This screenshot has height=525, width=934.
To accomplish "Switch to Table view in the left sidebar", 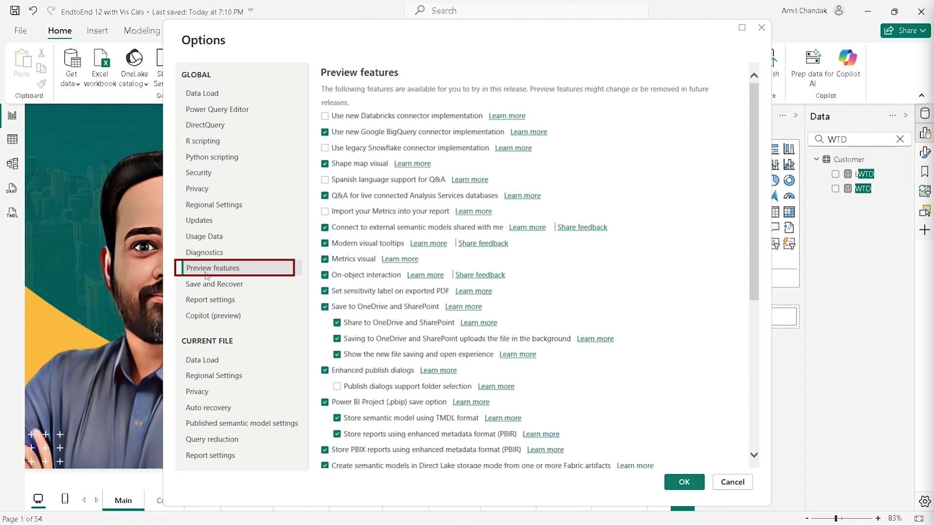I will 12,140.
